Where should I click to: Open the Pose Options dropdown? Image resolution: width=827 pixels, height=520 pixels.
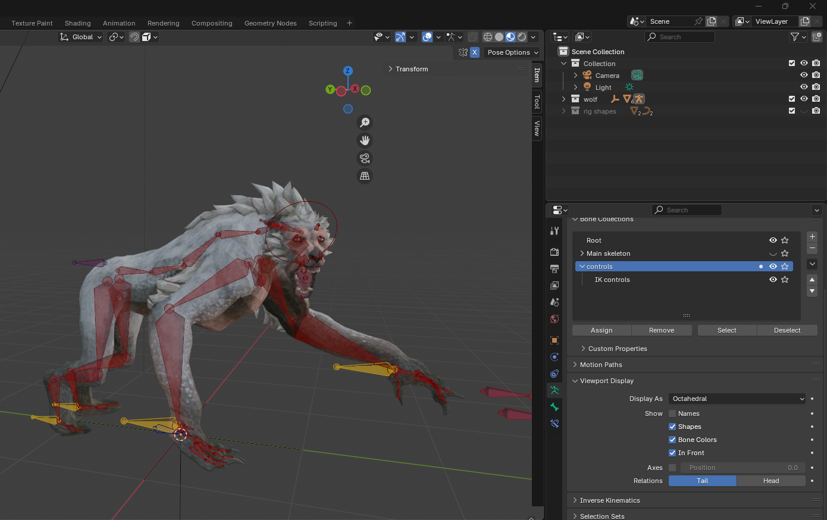pyautogui.click(x=512, y=52)
